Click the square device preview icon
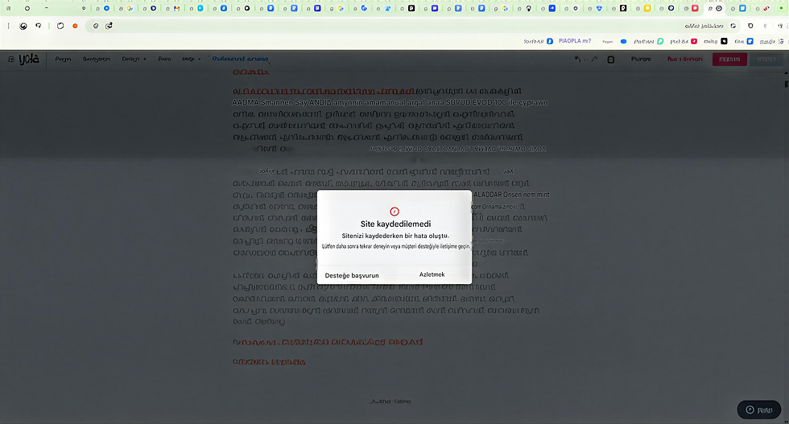The height and width of the screenshot is (424, 789). (x=611, y=60)
